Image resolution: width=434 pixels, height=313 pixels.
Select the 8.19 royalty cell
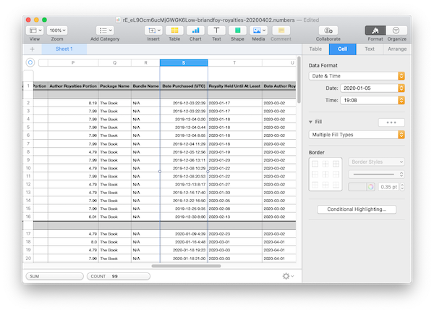(x=73, y=103)
